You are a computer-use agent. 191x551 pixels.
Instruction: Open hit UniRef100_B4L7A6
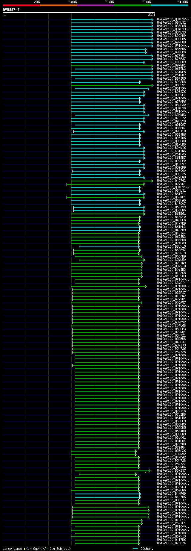pos(171,497)
